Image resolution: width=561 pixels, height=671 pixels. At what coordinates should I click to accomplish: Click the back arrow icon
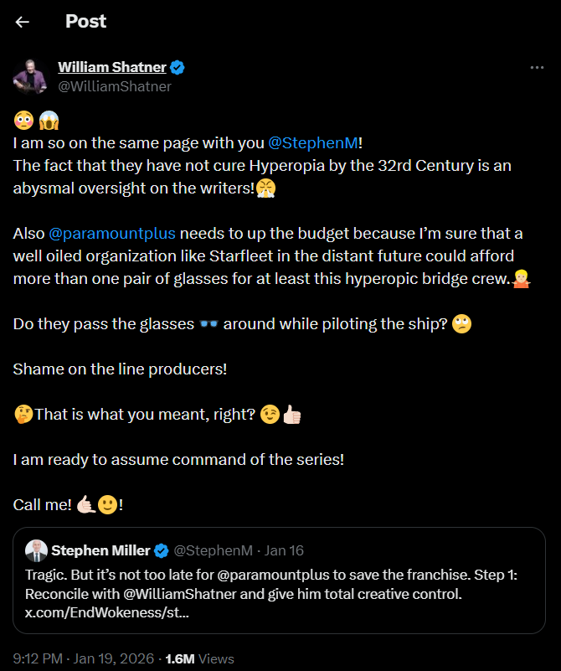(23, 22)
